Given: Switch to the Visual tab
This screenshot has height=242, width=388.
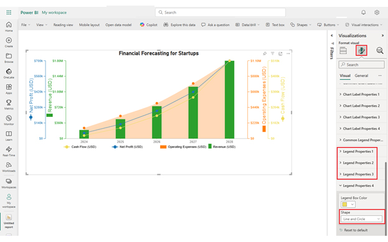Looking at the screenshot, I should pyautogui.click(x=344, y=76).
